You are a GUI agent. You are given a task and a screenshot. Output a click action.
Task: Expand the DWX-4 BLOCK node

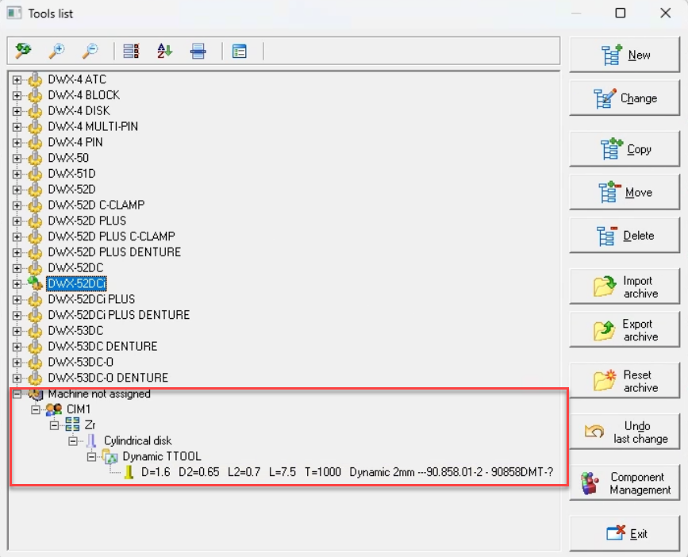tap(17, 96)
